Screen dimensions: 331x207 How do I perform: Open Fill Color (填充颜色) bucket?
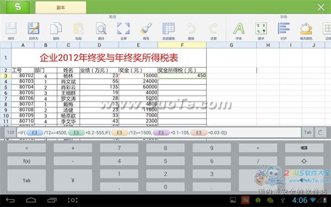306,29
